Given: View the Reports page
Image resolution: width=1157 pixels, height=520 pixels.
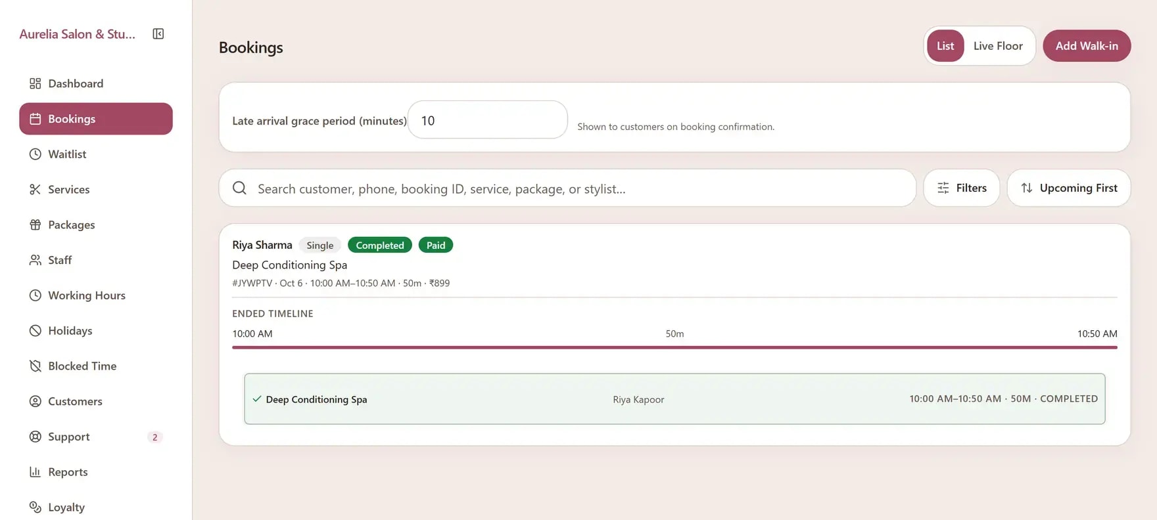Looking at the screenshot, I should (96, 472).
